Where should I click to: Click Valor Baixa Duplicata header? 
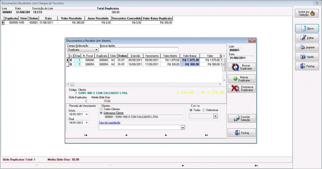[157, 18]
